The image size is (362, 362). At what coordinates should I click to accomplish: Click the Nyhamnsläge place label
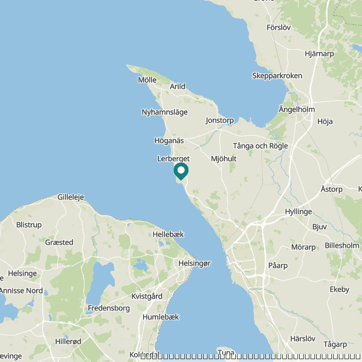(165, 112)
